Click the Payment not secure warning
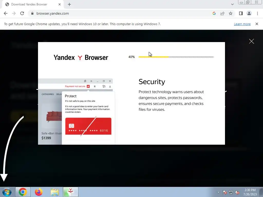 point(75,86)
